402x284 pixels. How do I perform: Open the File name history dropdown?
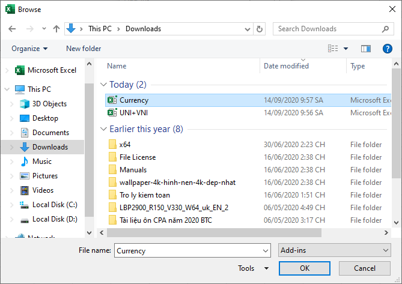(x=266, y=251)
